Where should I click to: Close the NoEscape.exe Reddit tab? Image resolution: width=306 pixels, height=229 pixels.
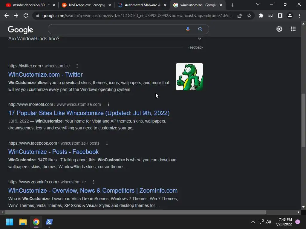point(110,5)
